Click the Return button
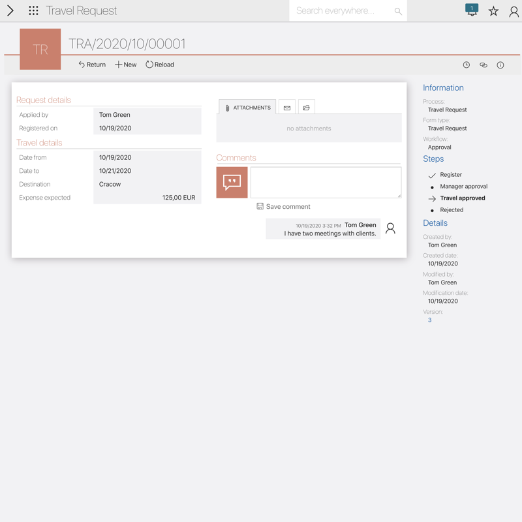522x522 pixels. pyautogui.click(x=92, y=65)
